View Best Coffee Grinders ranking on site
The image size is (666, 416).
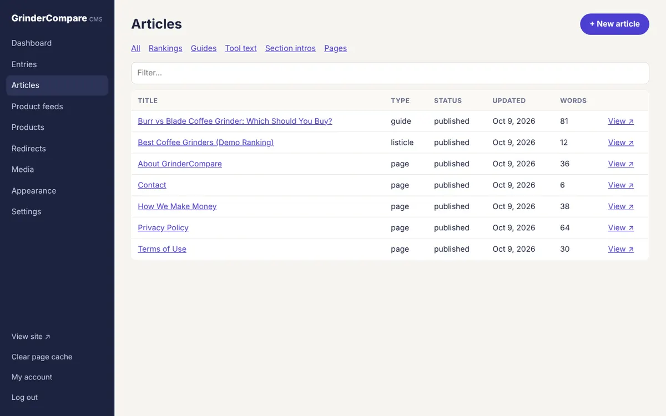[621, 143]
